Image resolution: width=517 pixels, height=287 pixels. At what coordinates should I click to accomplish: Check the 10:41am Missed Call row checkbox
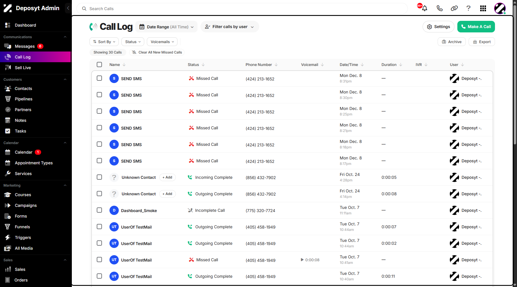[x=99, y=260]
